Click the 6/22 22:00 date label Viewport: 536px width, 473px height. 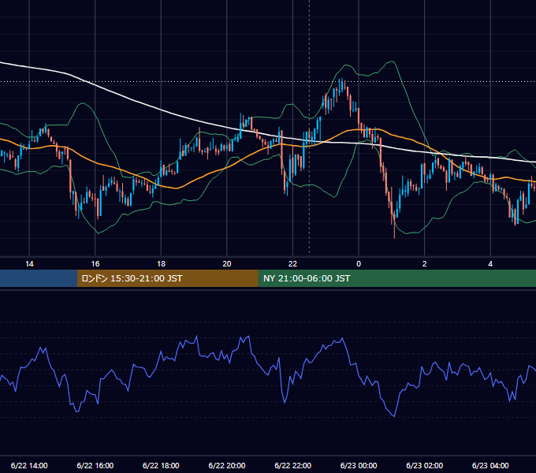tap(293, 465)
